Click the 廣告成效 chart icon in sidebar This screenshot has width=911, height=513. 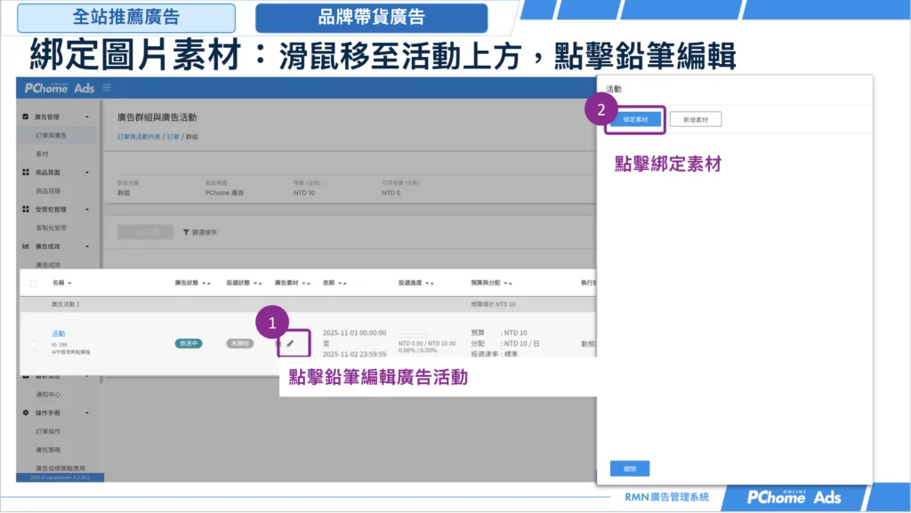(26, 246)
